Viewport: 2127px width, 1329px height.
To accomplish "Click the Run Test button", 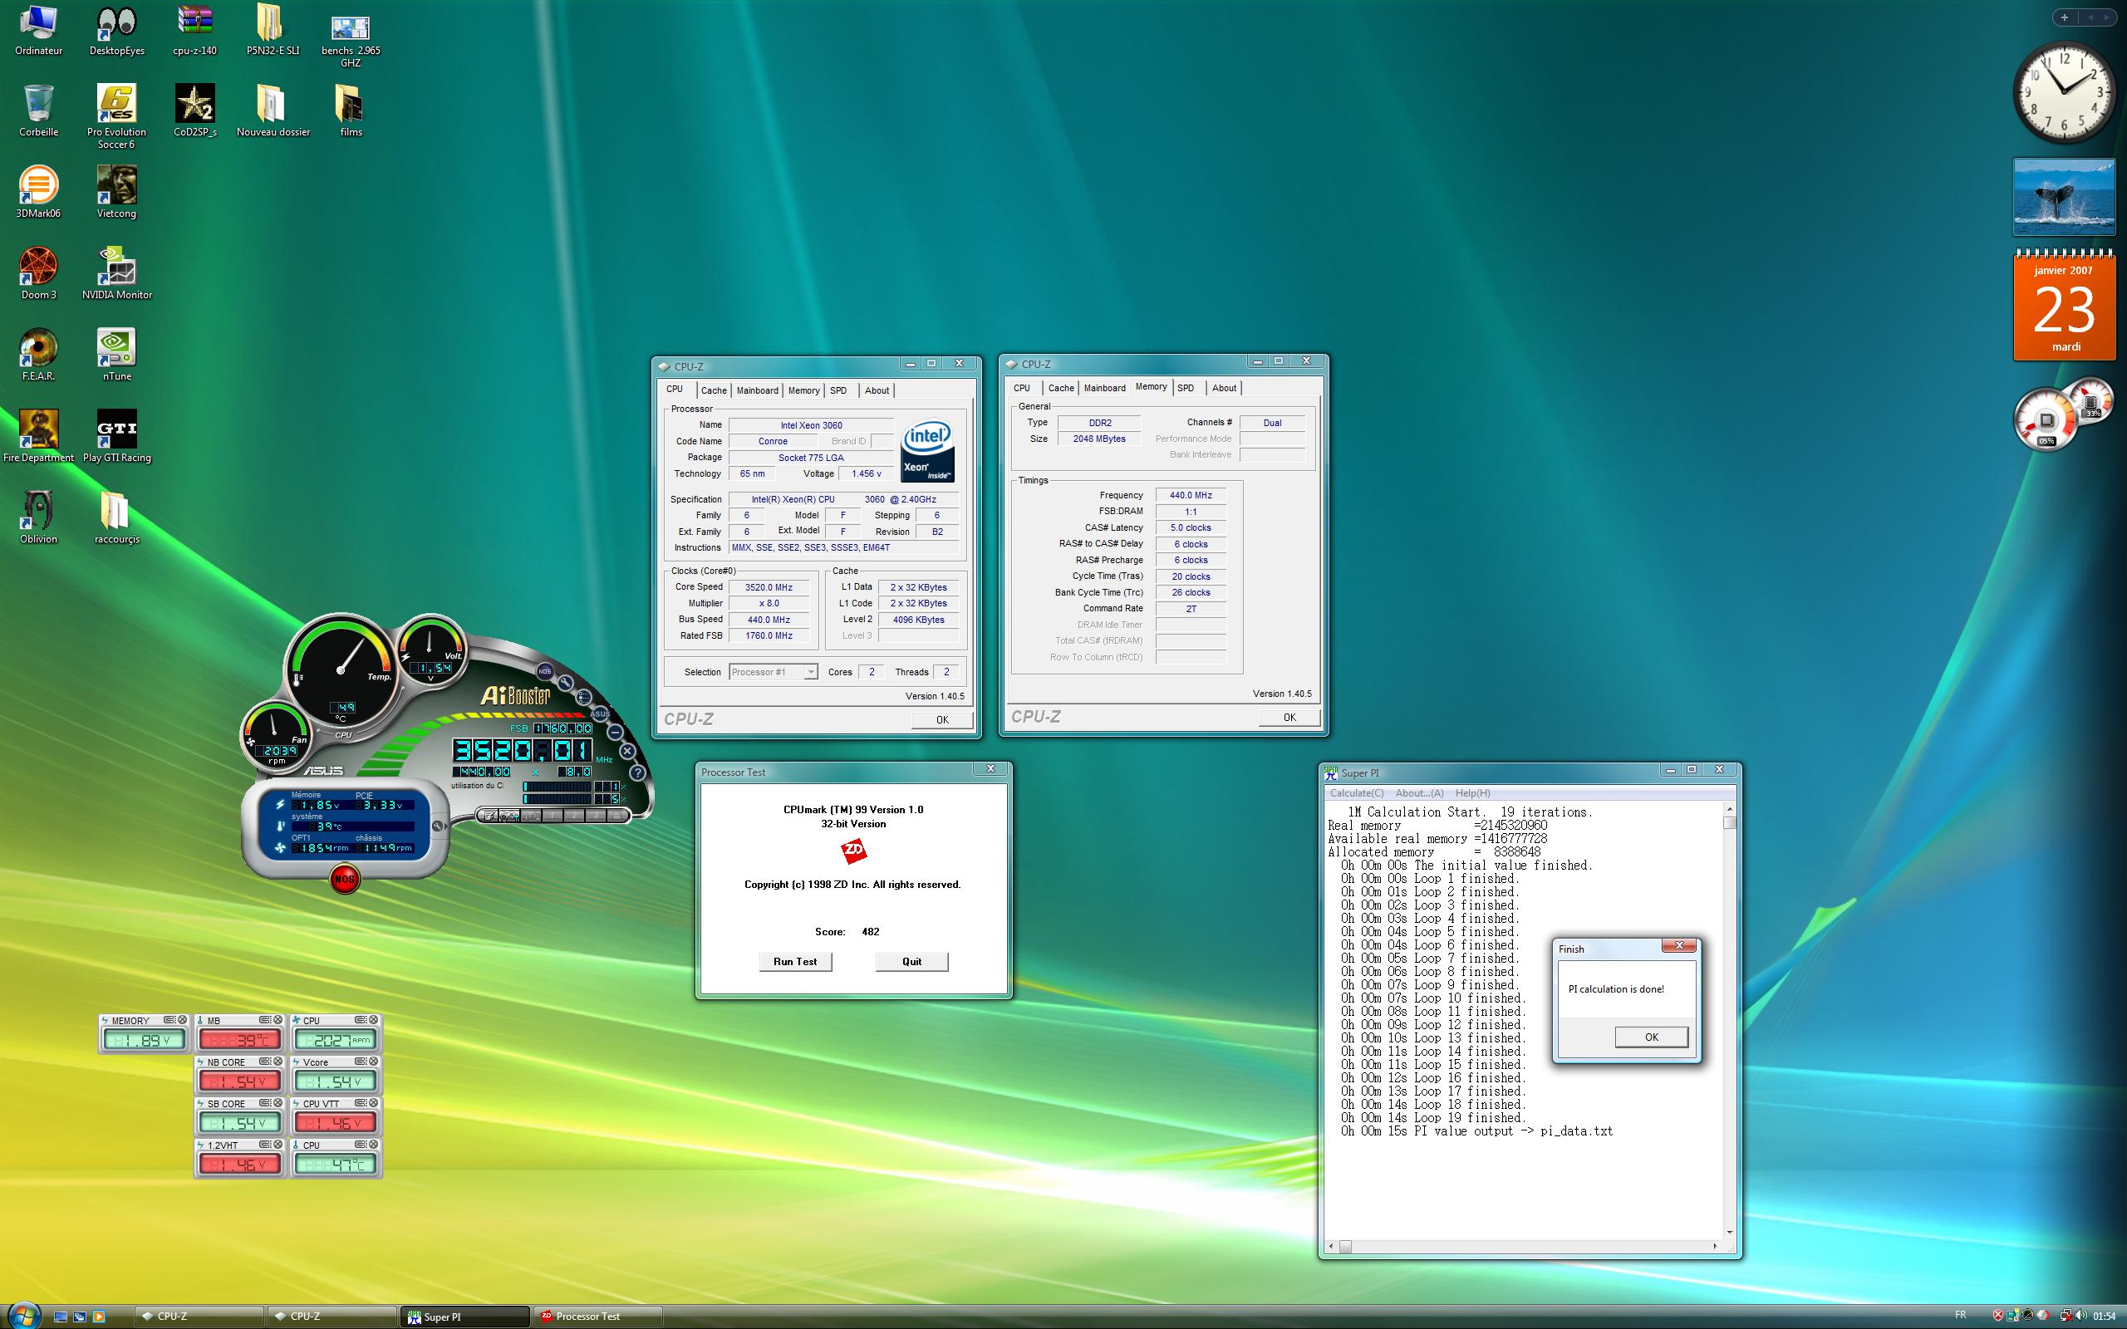I will tap(794, 962).
